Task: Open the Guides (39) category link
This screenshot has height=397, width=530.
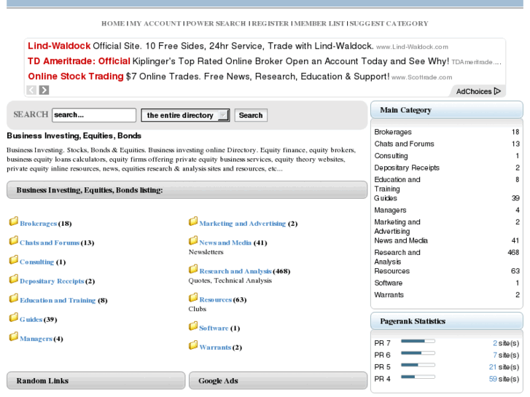Action: pyautogui.click(x=31, y=320)
